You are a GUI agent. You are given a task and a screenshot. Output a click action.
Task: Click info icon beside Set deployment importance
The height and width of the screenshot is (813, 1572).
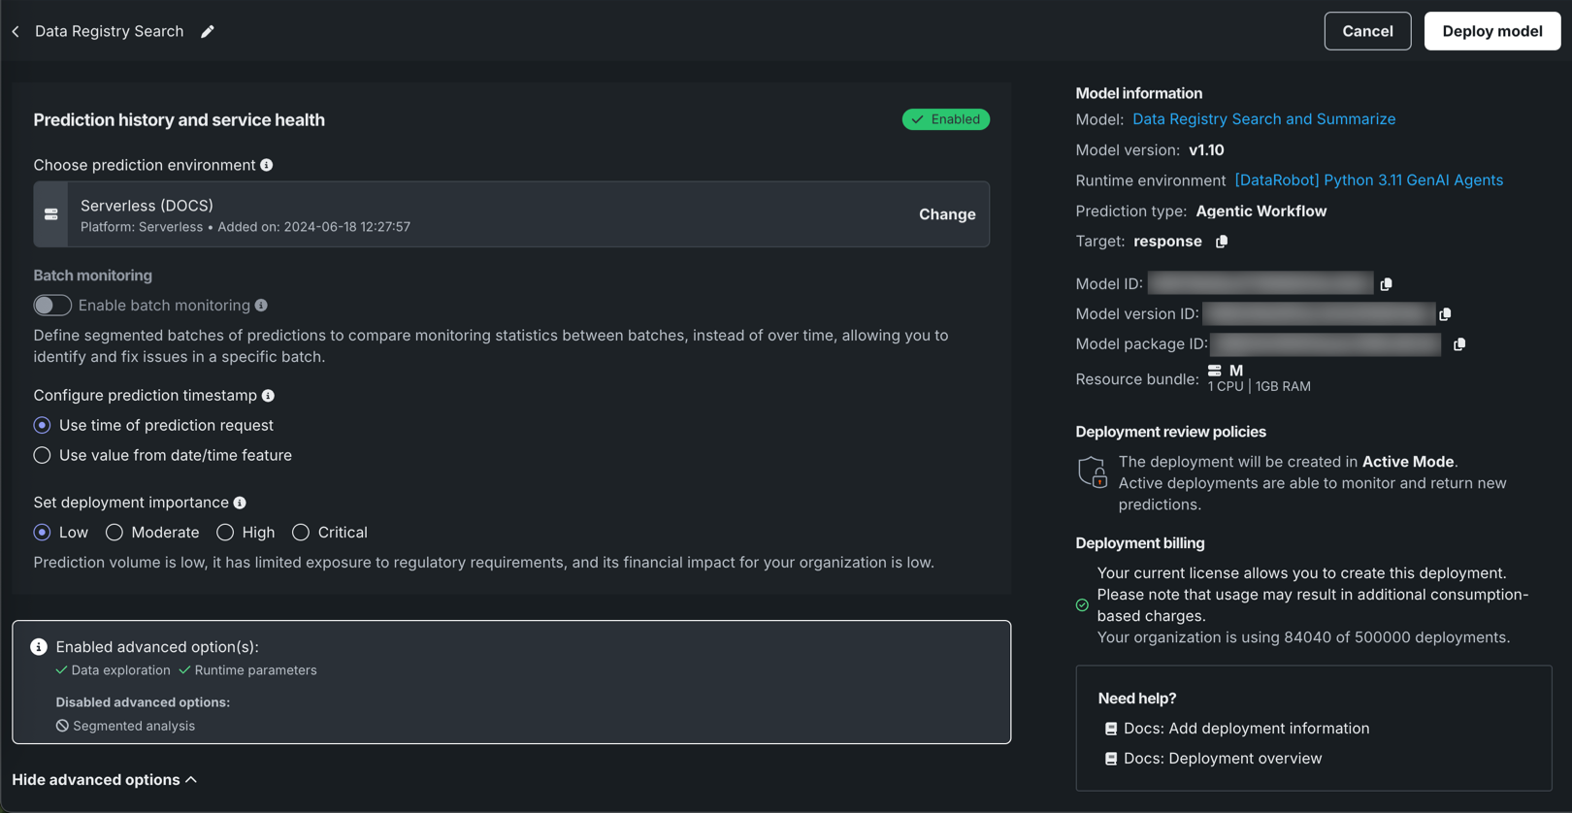coord(240,503)
